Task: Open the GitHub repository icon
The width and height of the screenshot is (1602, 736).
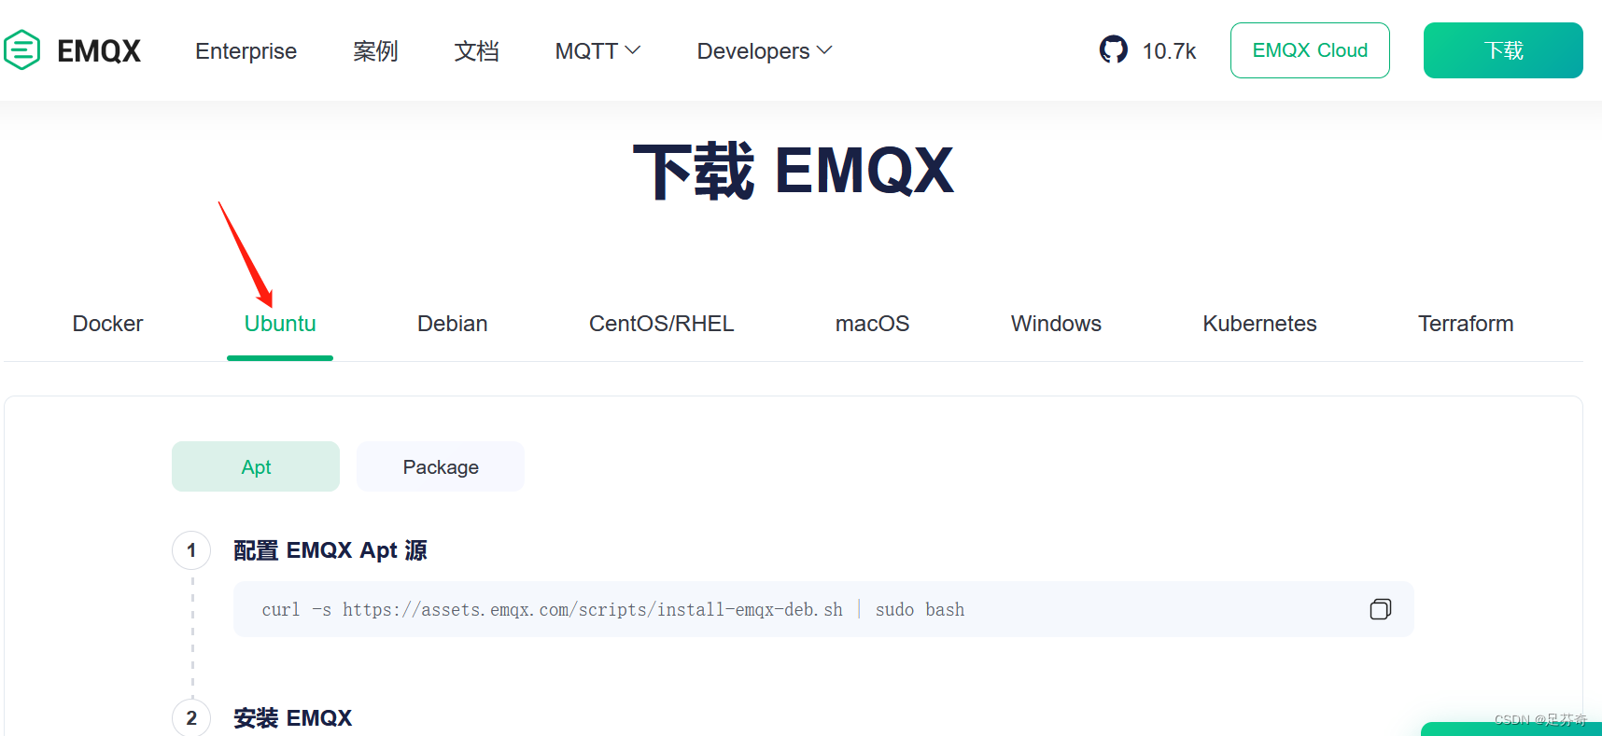Action: tap(1113, 49)
